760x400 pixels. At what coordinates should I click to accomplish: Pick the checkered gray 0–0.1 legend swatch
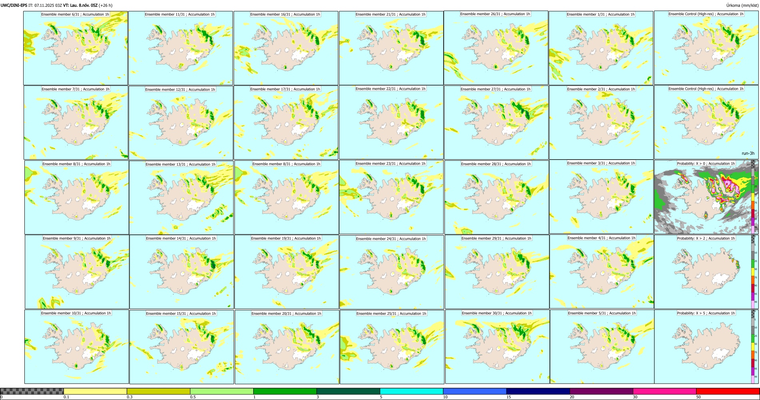(x=32, y=391)
